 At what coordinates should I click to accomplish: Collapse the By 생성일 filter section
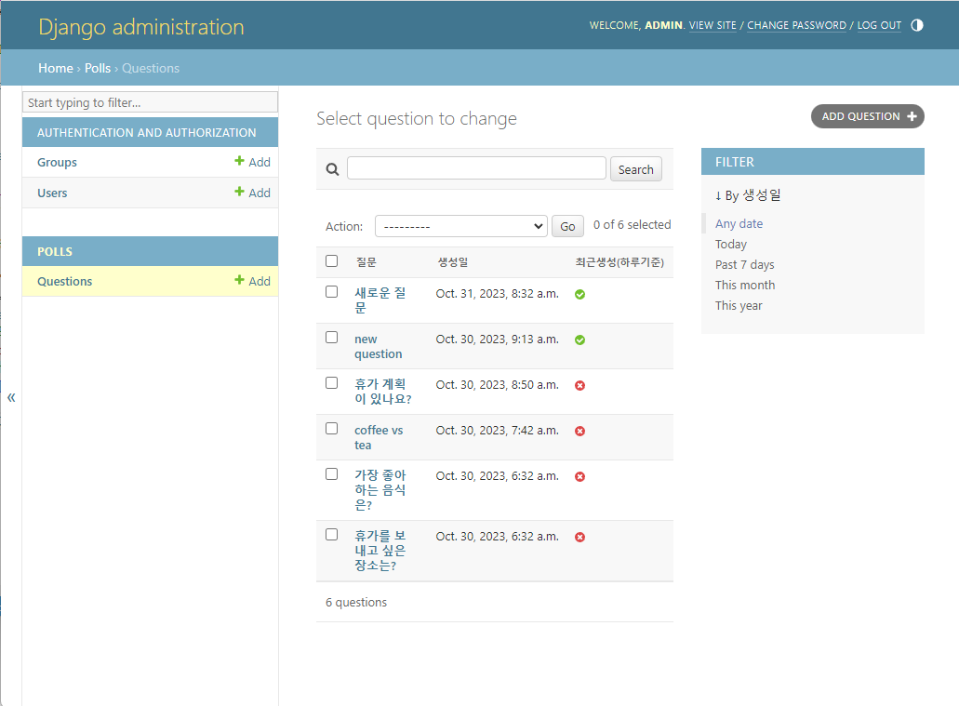click(x=748, y=195)
